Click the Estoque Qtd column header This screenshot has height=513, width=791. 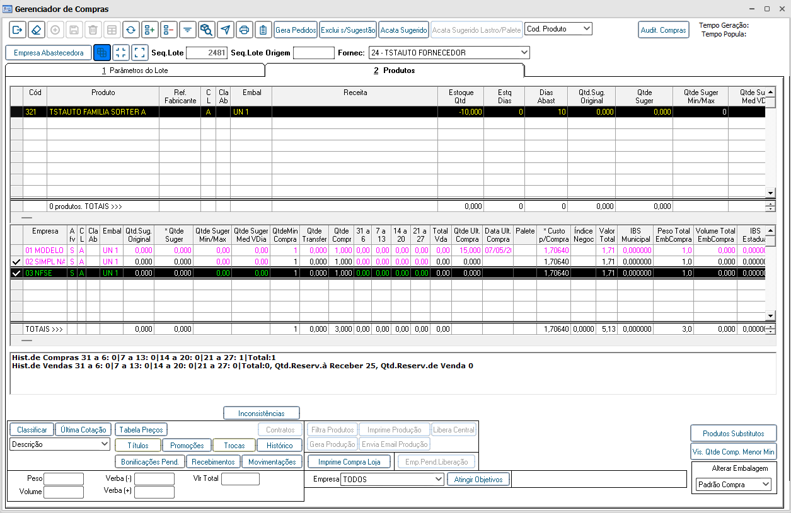tap(461, 96)
